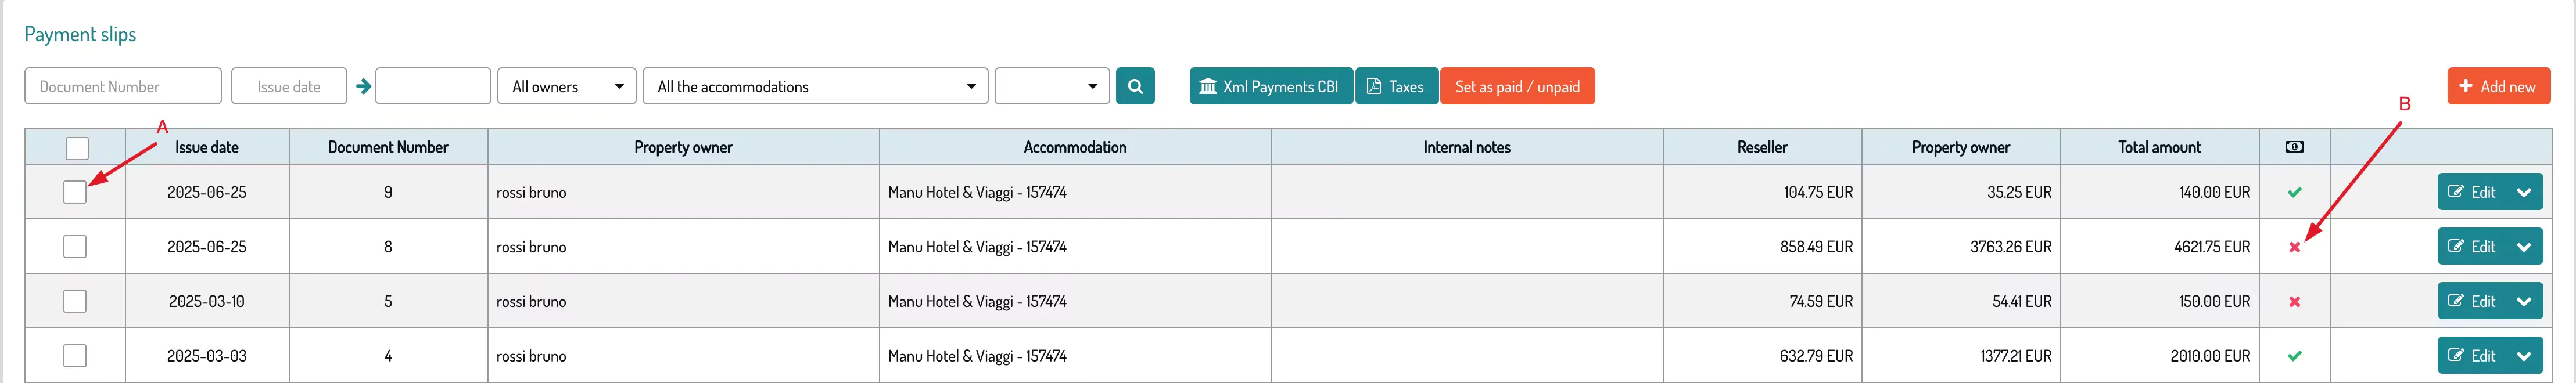Tick checkbox for document number 9
Image resolution: width=2576 pixels, height=383 pixels.
pyautogui.click(x=75, y=192)
